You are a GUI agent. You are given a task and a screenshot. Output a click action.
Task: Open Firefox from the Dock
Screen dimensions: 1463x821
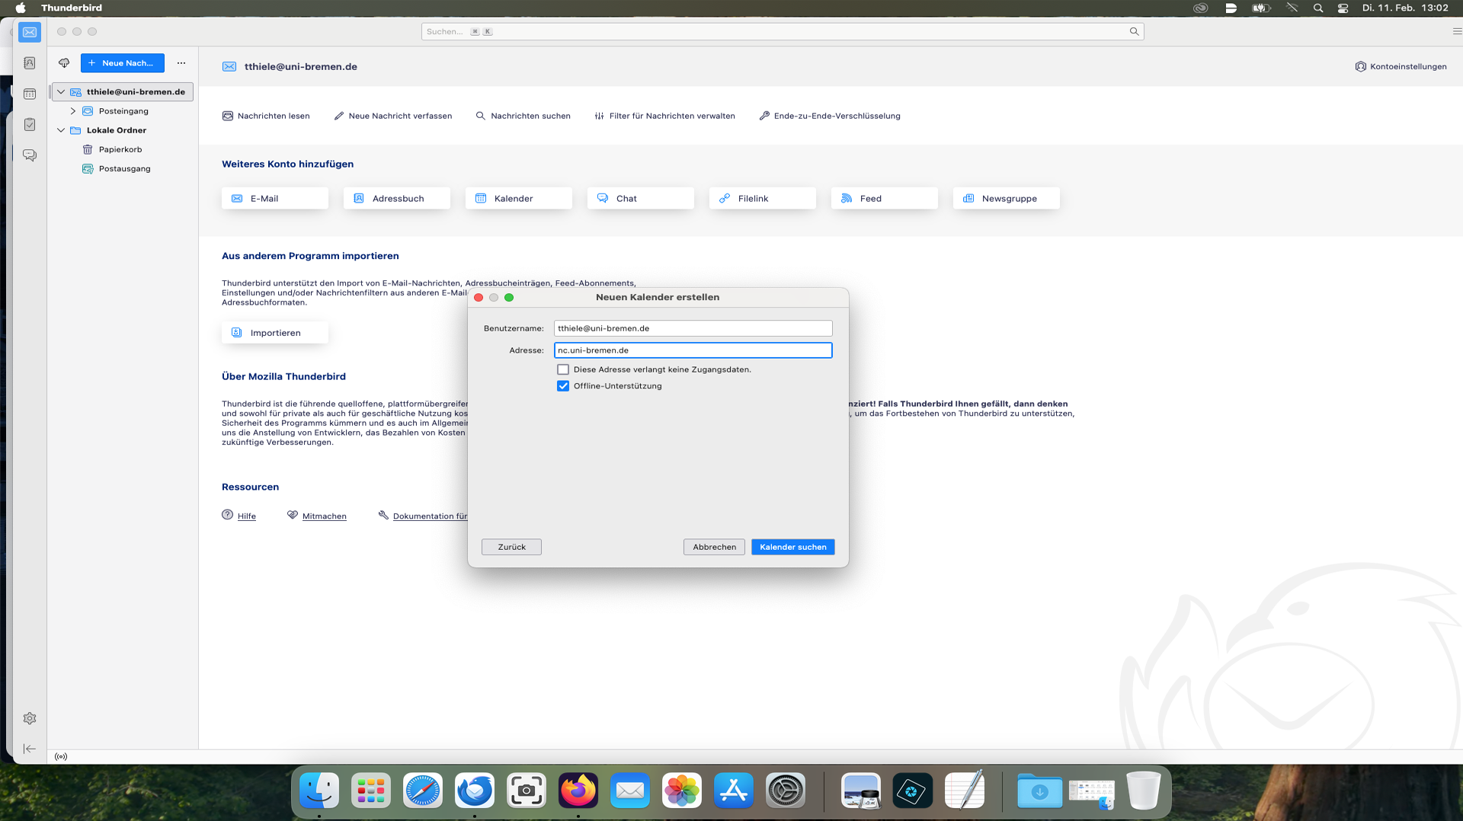coord(578,791)
